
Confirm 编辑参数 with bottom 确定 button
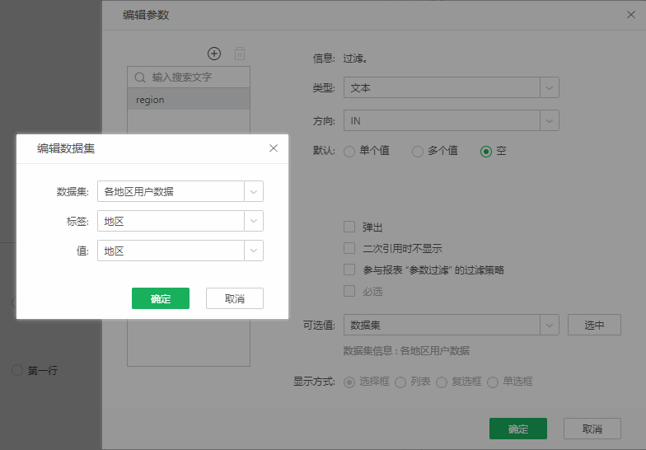point(518,429)
